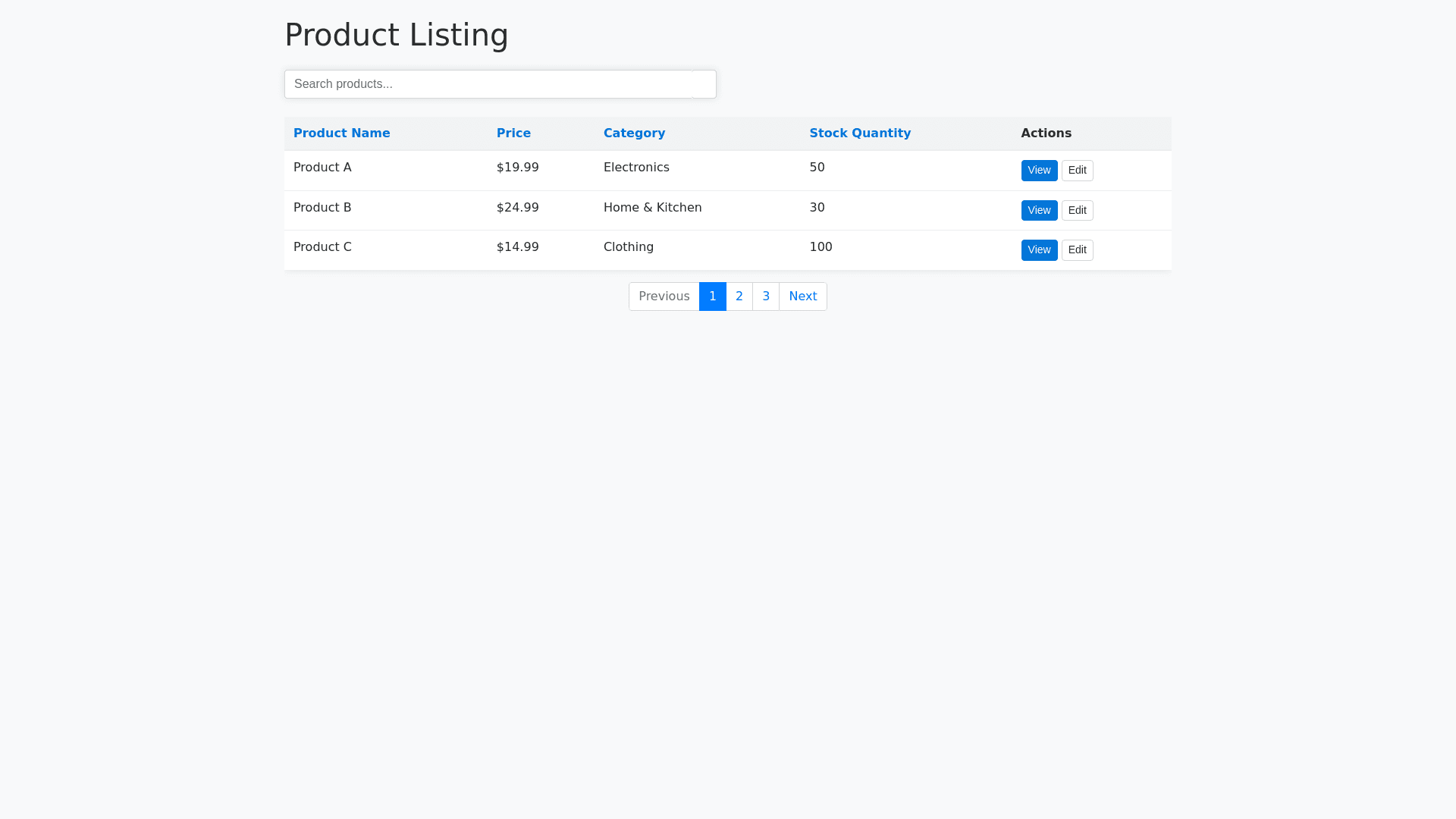Click the Product A name cell
The image size is (1456, 819).
click(x=322, y=168)
